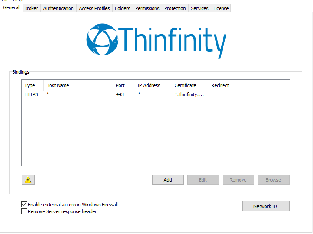Click the Type column header
Image resolution: width=313 pixels, height=234 pixels.
(x=33, y=85)
